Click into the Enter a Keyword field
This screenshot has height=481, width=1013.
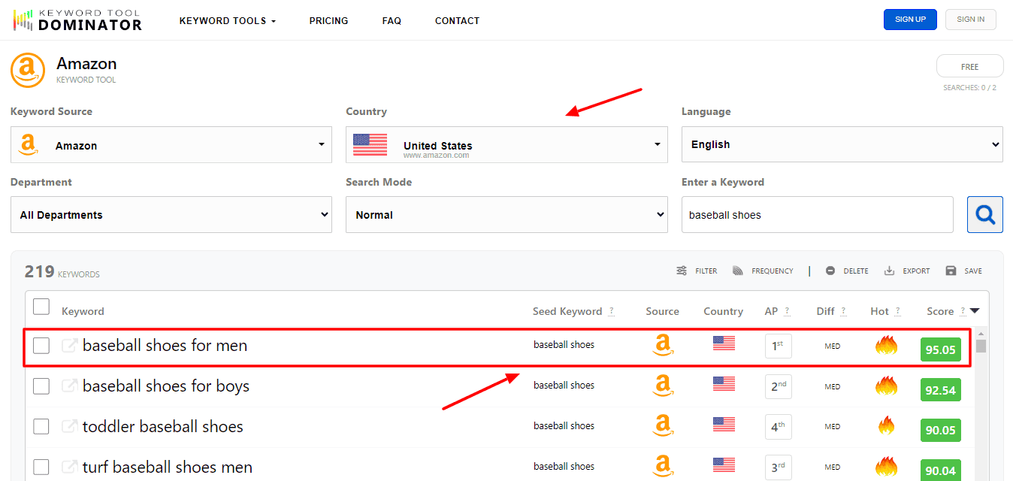(x=817, y=215)
